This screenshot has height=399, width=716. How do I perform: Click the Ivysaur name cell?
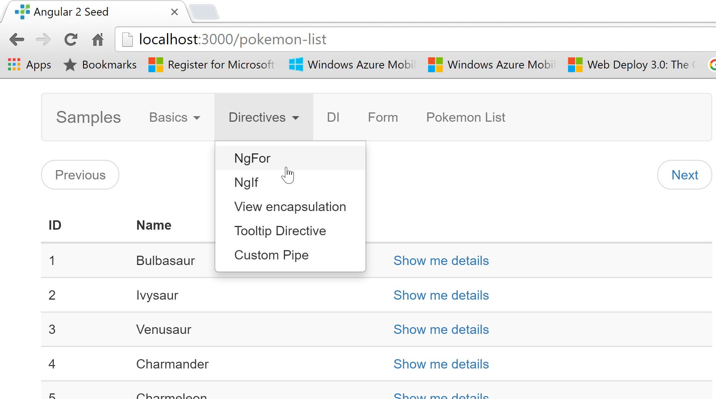(157, 295)
